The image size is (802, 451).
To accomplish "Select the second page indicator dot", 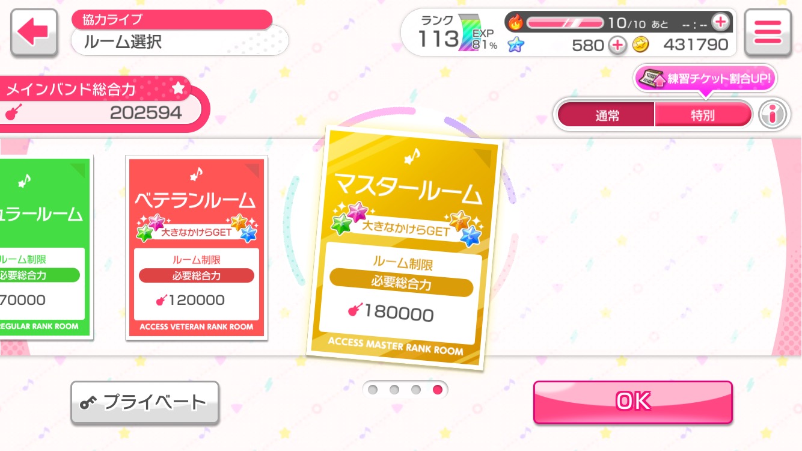I will point(394,390).
